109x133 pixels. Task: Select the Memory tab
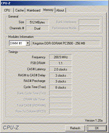48,10
